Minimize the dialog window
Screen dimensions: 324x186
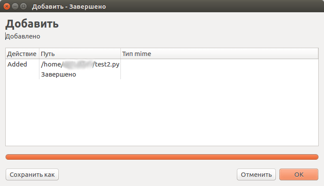coord(15,7)
